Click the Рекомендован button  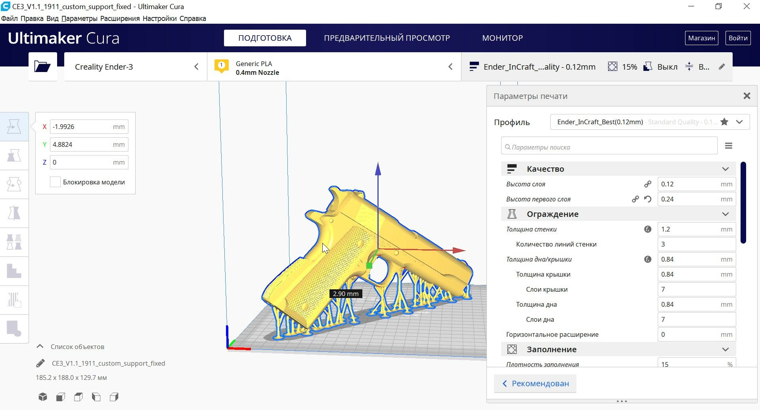535,383
